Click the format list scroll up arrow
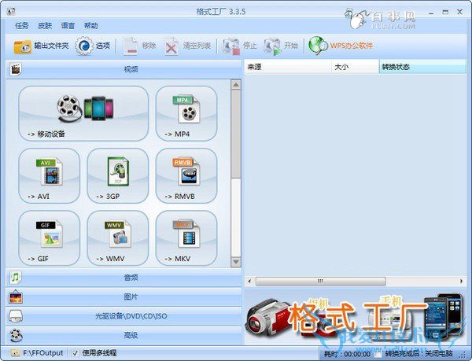 click(x=236, y=85)
